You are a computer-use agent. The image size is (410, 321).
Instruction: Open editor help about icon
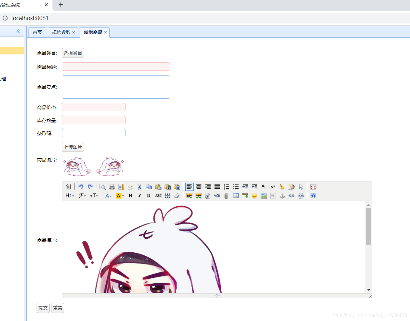pos(313,195)
